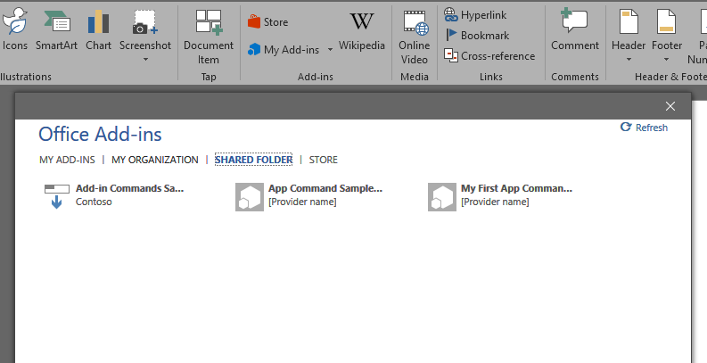Screen dimensions: 707x363
Task: Click the Screenshot camera icon
Action: coord(144,22)
